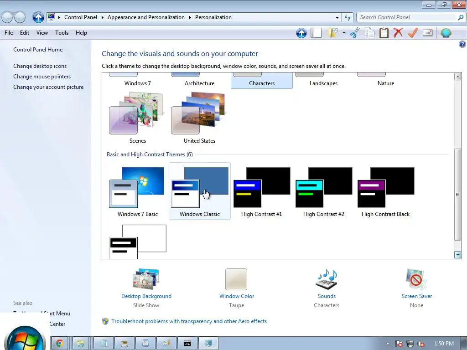The image size is (467, 350).
Task: Click Change mouse pointers link
Action: coord(42,77)
